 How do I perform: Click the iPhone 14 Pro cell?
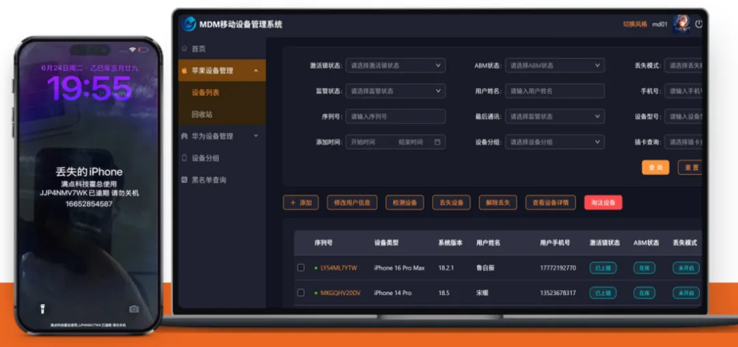coord(393,293)
